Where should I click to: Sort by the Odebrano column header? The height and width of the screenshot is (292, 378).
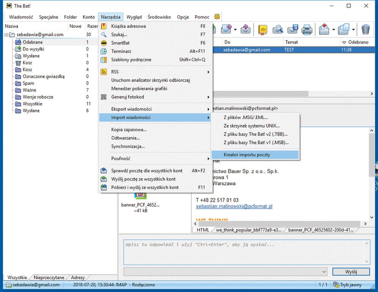point(357,42)
